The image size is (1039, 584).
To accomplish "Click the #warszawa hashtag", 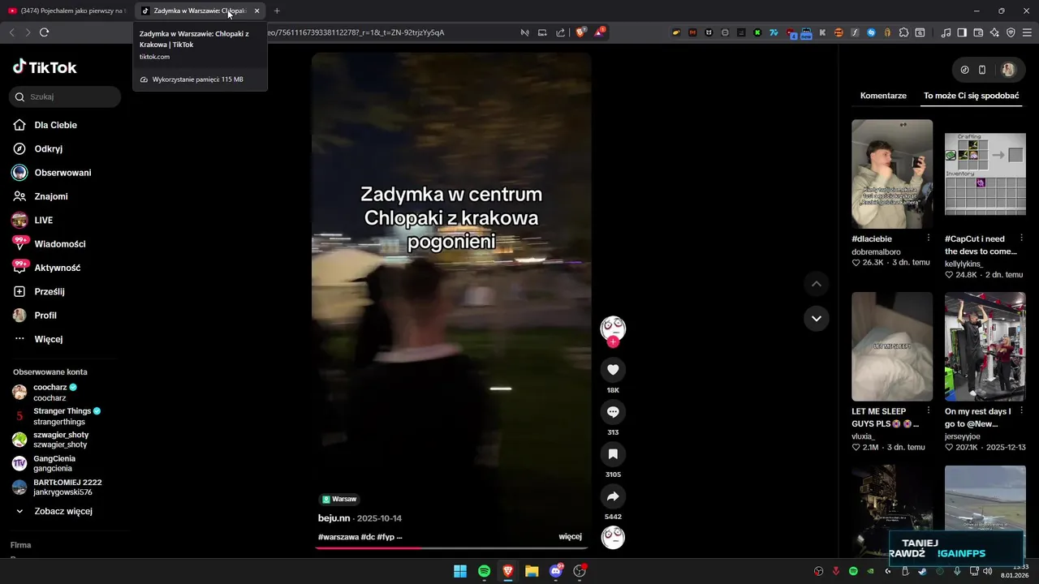I will tap(338, 537).
